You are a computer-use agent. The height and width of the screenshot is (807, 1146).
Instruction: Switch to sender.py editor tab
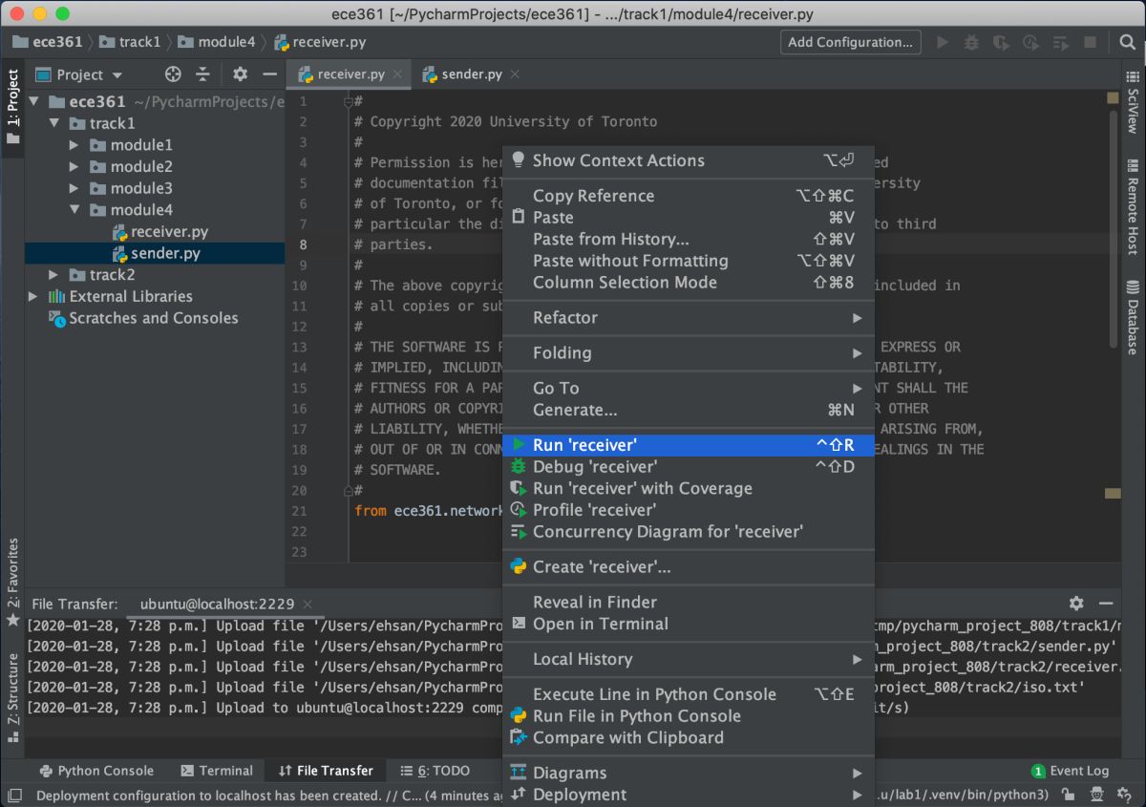[472, 74]
